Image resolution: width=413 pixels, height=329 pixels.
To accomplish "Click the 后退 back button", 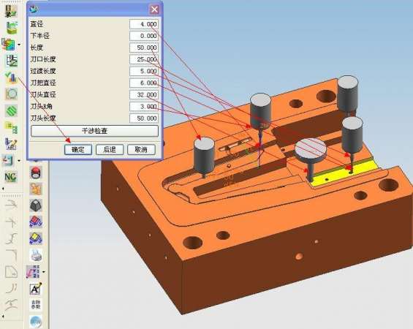I will point(110,150).
